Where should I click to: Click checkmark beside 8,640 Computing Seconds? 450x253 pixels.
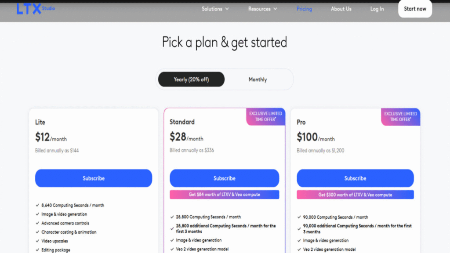pos(37,205)
